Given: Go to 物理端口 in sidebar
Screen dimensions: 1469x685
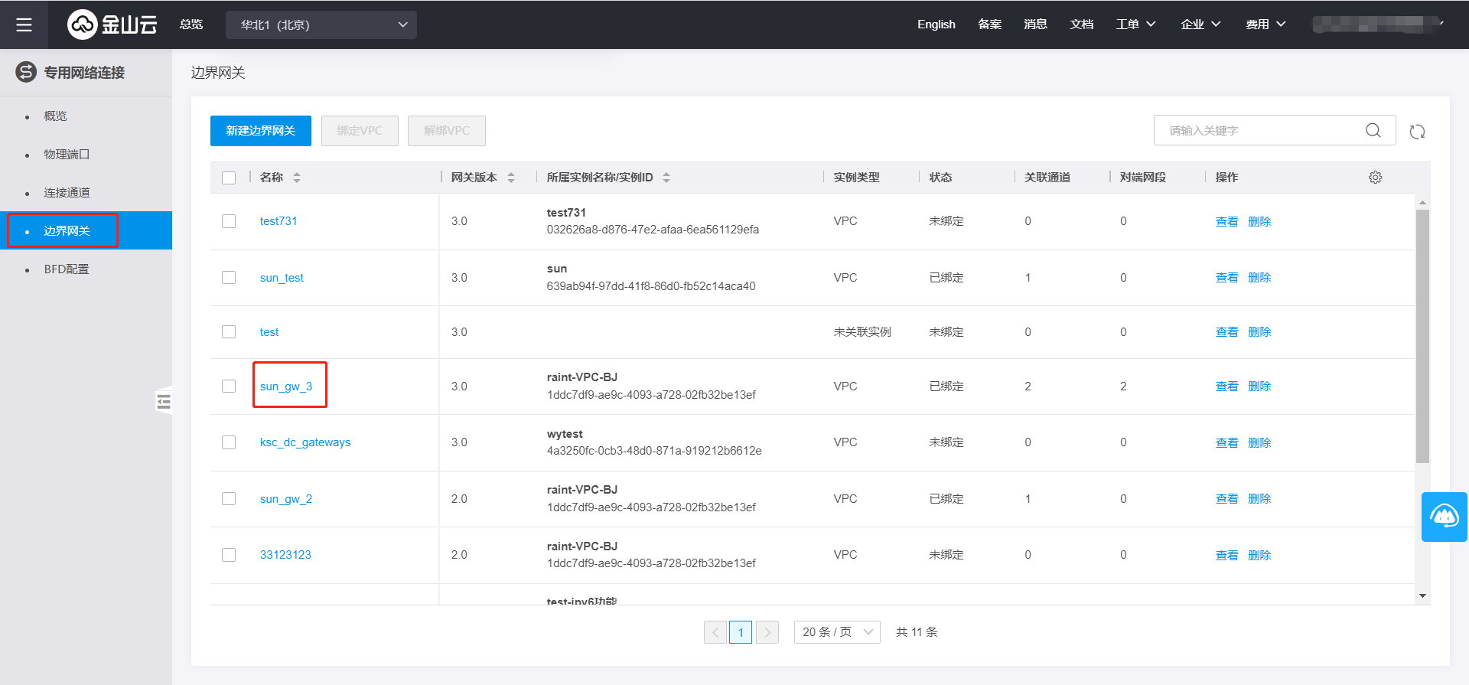Looking at the screenshot, I should pyautogui.click(x=67, y=155).
